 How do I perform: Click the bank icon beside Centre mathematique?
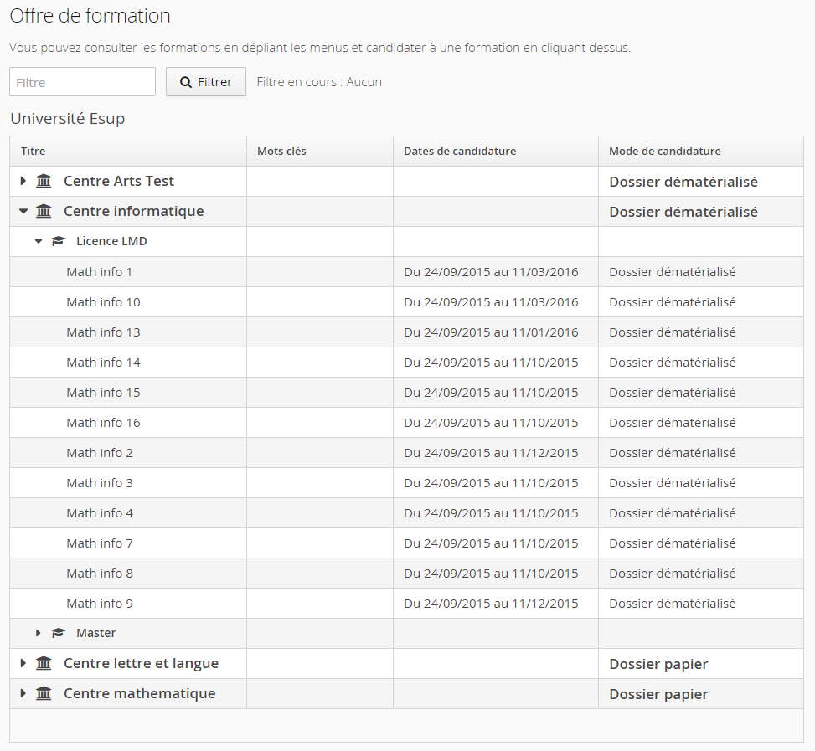tap(44, 694)
